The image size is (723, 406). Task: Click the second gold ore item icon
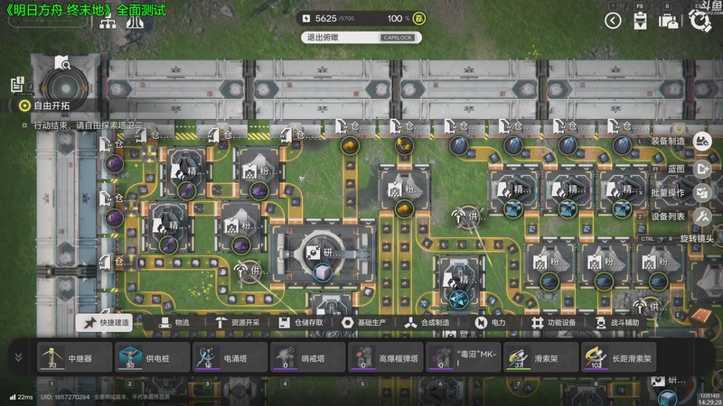(x=404, y=145)
